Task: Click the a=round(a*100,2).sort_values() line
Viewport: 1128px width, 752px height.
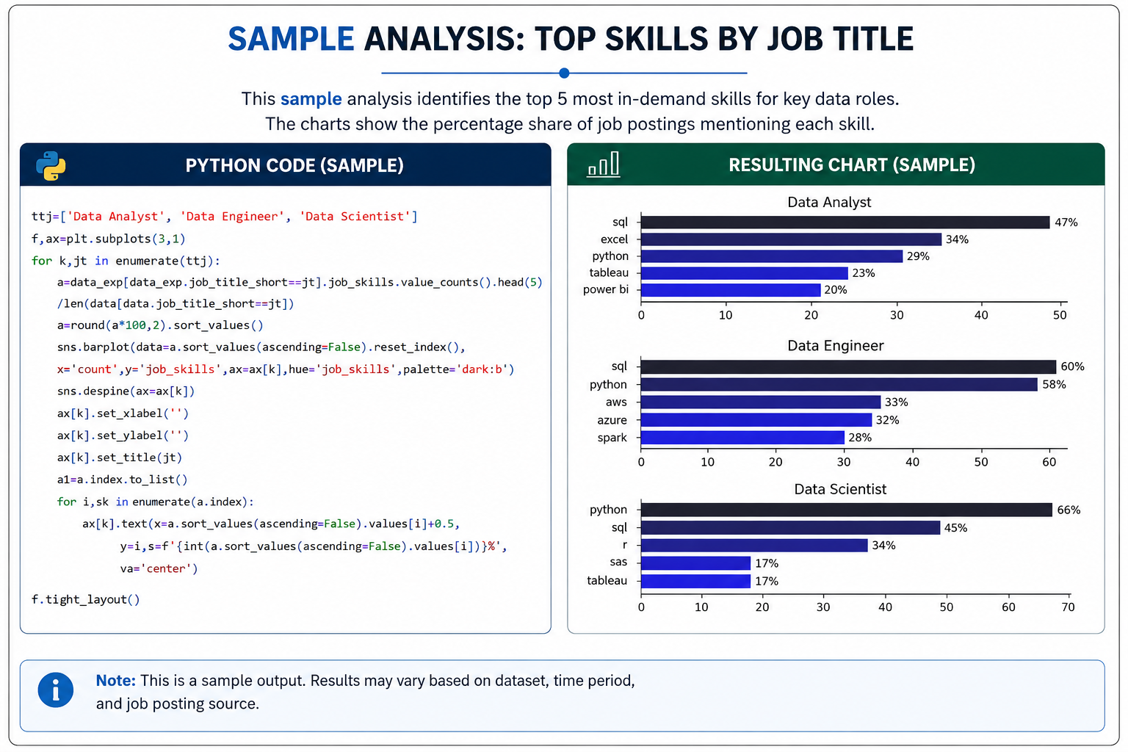Action: pyautogui.click(x=160, y=325)
